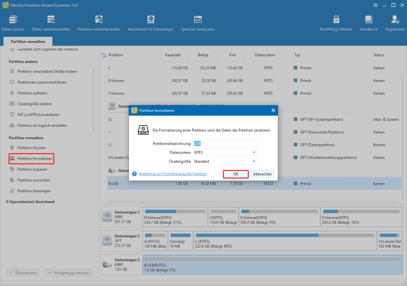The height and width of the screenshot is (286, 407).
Task: Choose Partition formatieren in sidebar
Action: click(35, 159)
